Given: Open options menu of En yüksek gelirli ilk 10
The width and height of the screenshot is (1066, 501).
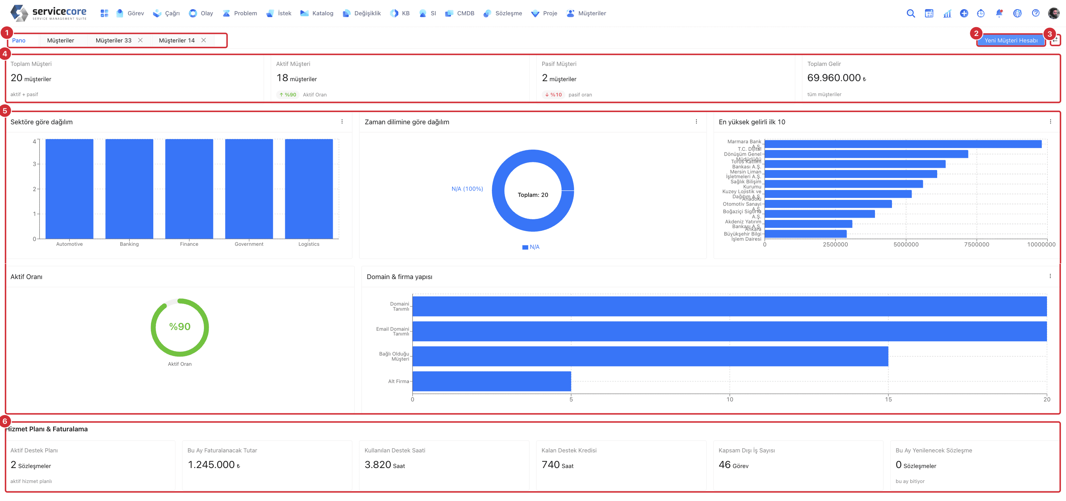Looking at the screenshot, I should pos(1050,122).
